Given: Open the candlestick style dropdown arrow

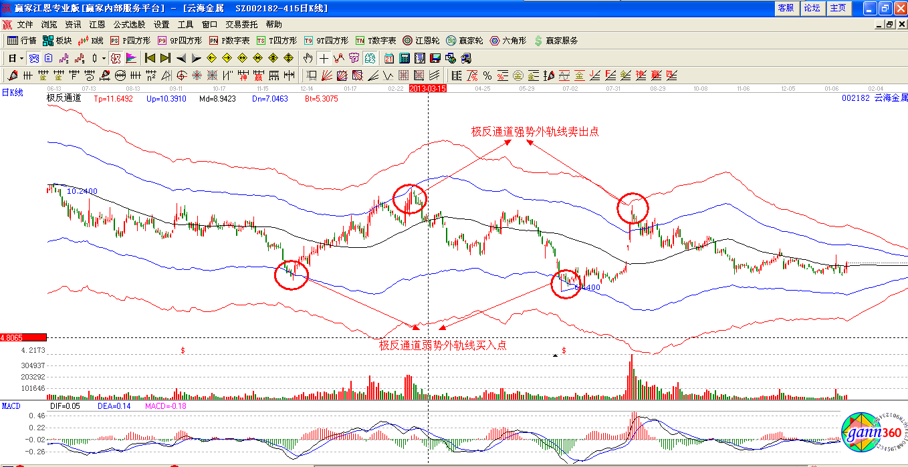Looking at the screenshot, I should point(104,58).
